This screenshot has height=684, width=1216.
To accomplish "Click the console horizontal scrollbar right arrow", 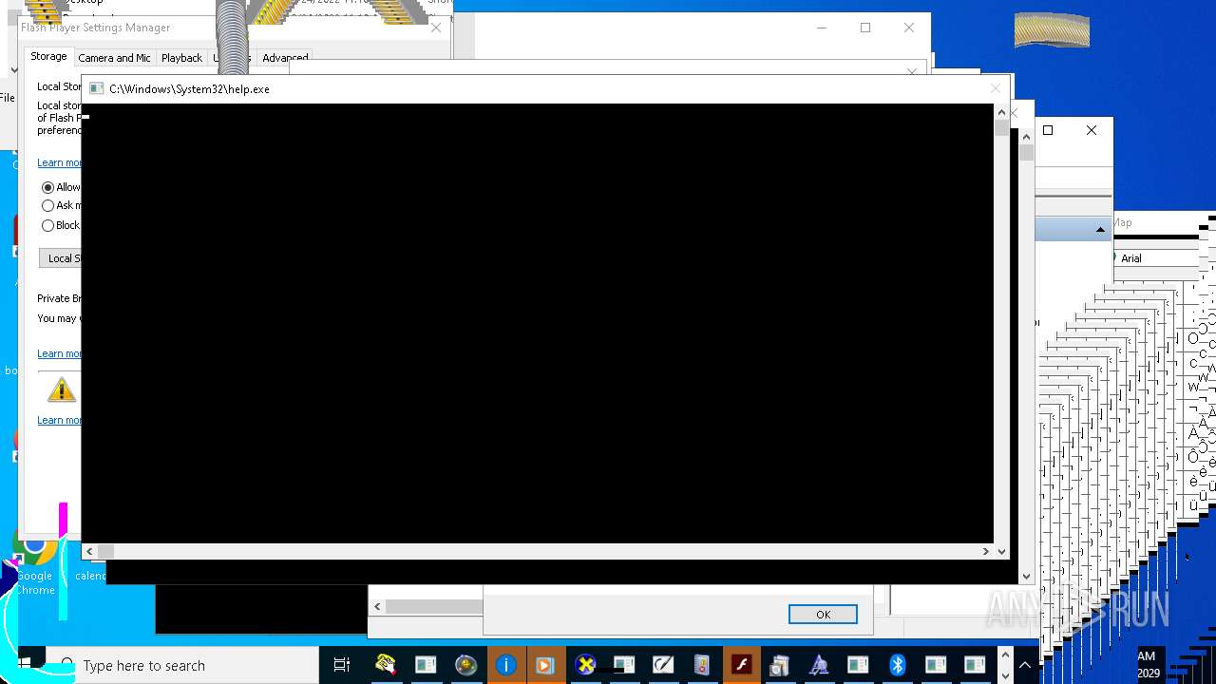I will (x=986, y=551).
